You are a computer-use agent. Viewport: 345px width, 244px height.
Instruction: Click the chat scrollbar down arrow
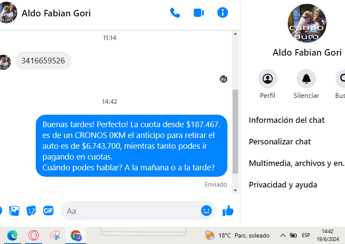[235, 191]
